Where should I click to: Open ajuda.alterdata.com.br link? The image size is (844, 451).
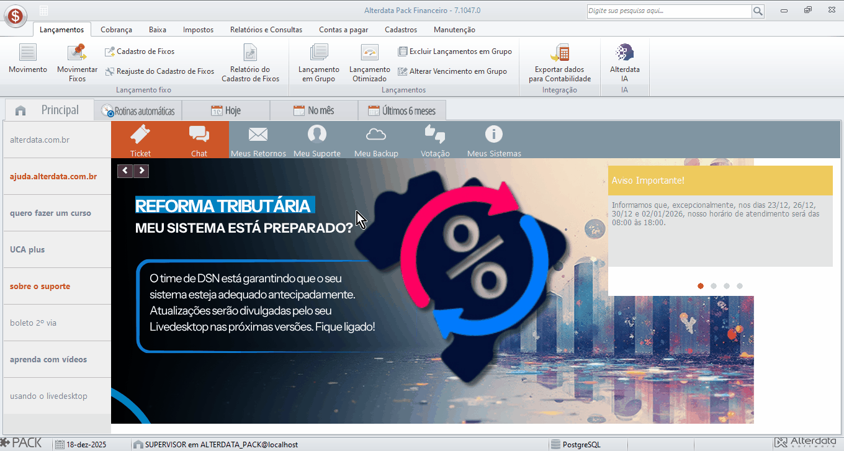click(53, 176)
